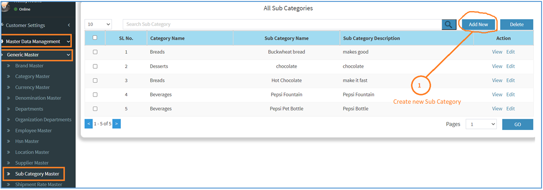Click the Online status indicator

(22, 9)
